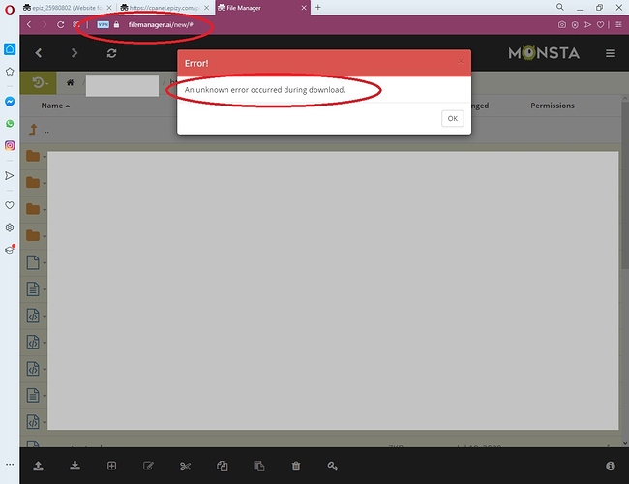
Task: Click the paste icon in bottom toolbar
Action: coord(259,466)
